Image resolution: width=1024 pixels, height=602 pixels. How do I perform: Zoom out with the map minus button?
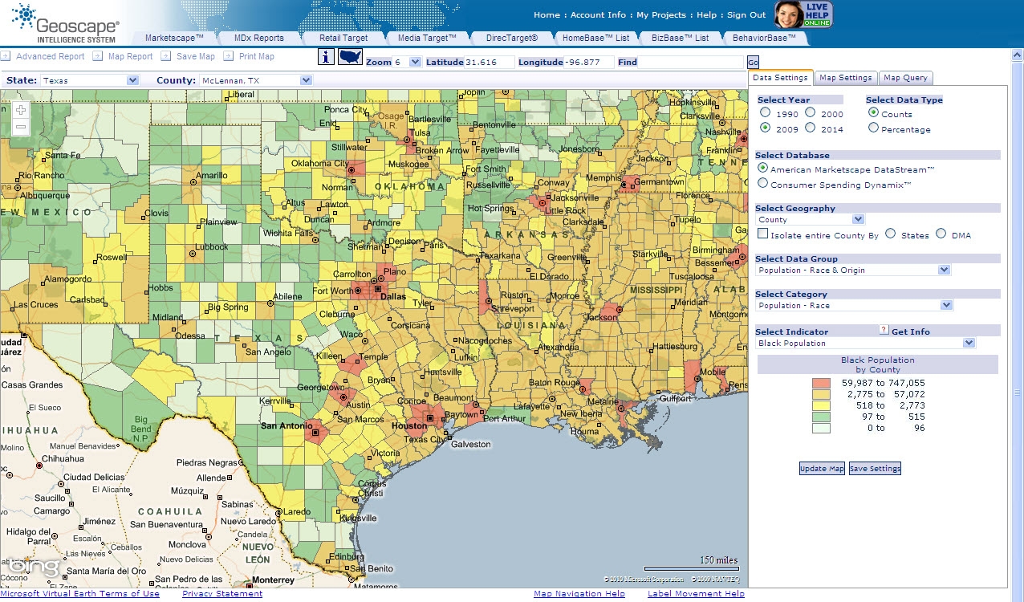[x=21, y=127]
